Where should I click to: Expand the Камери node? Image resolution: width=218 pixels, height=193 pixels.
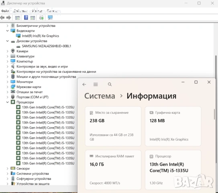click(x=7, y=51)
